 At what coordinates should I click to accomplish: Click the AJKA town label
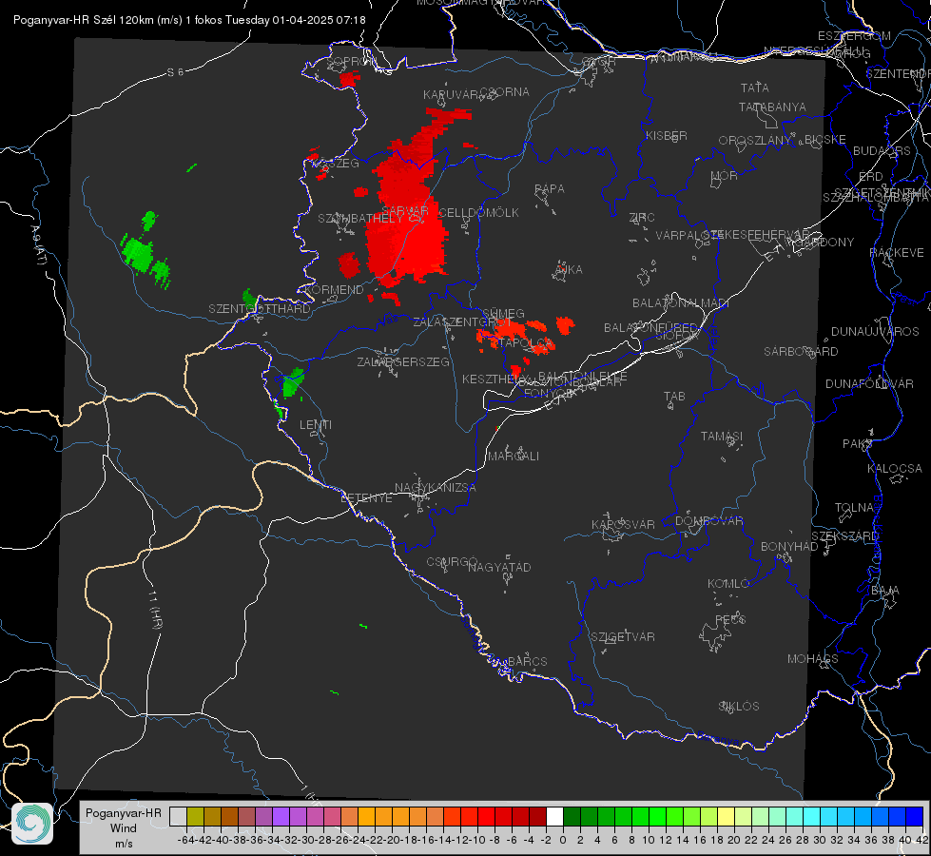point(569,270)
